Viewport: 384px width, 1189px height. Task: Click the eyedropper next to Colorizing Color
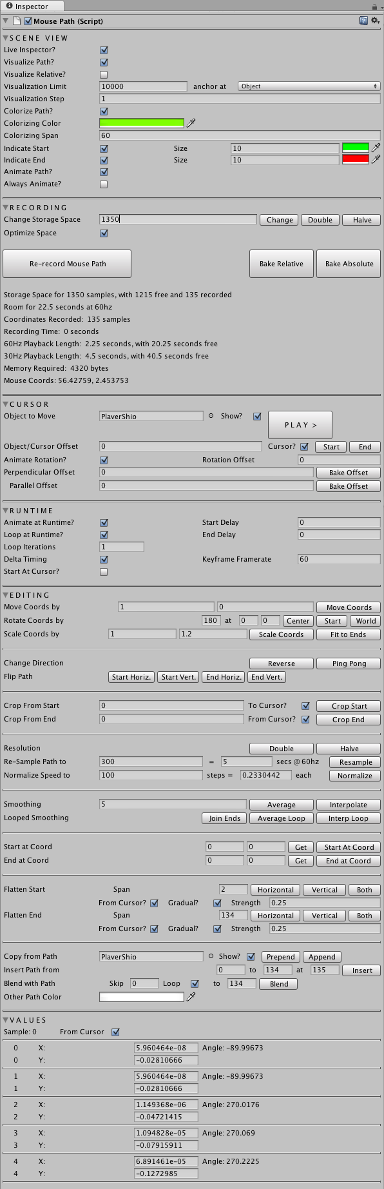pos(191,123)
